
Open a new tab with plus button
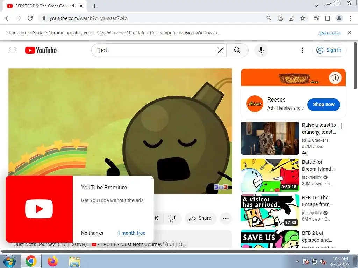coord(94,6)
